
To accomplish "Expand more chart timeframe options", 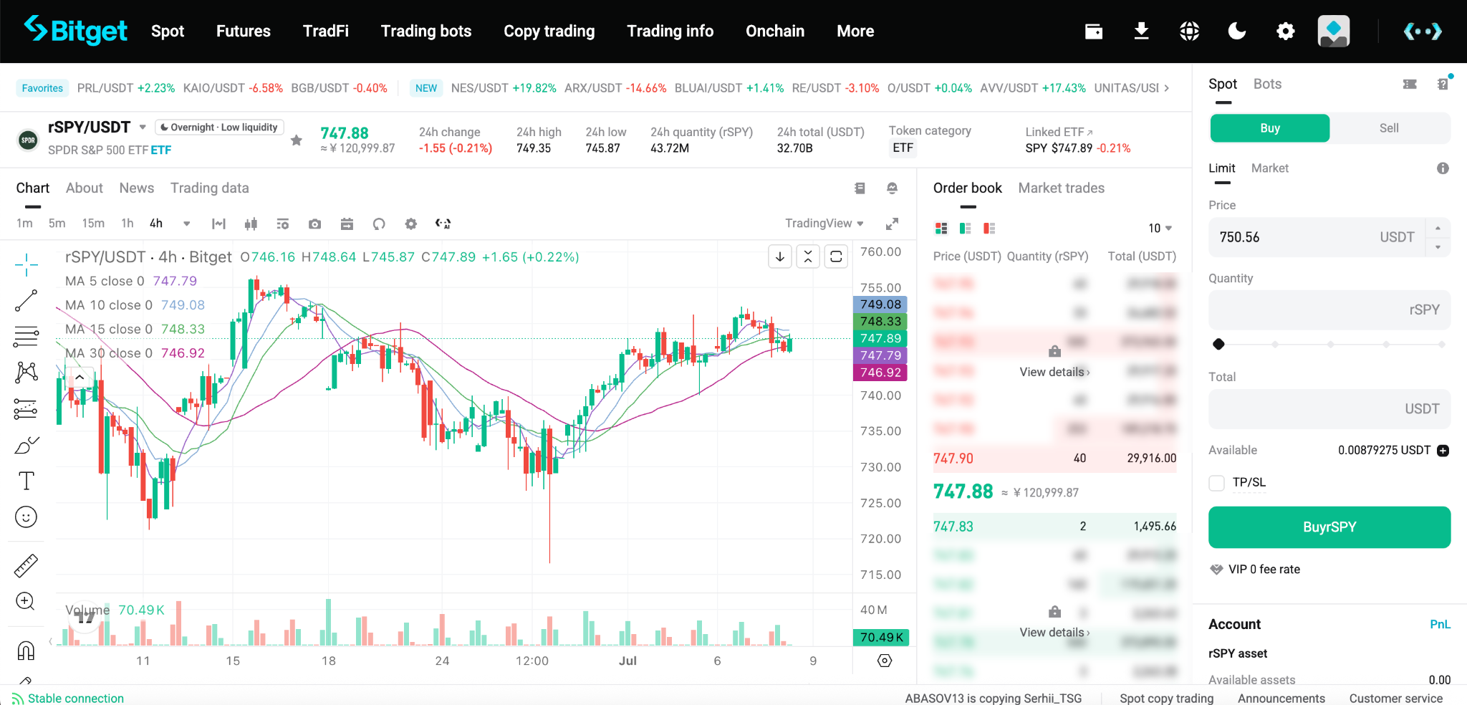I will tap(187, 224).
